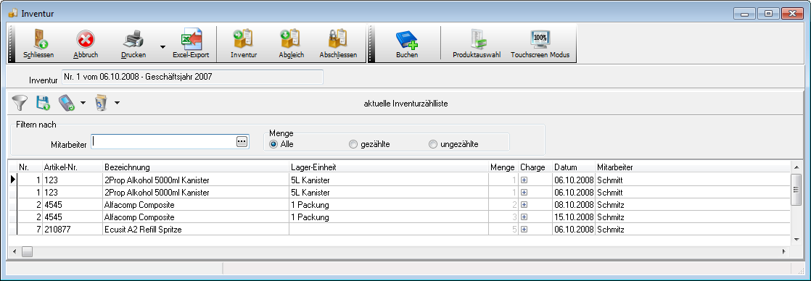Screen dimensions: 811x281
Task: Select Menge cell with value 3
Action: [x=503, y=217]
